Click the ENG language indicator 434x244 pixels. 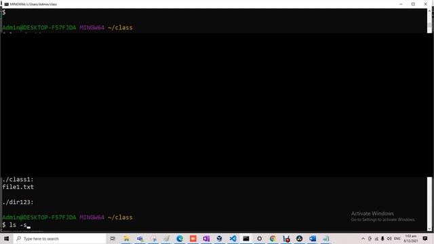tap(397, 239)
